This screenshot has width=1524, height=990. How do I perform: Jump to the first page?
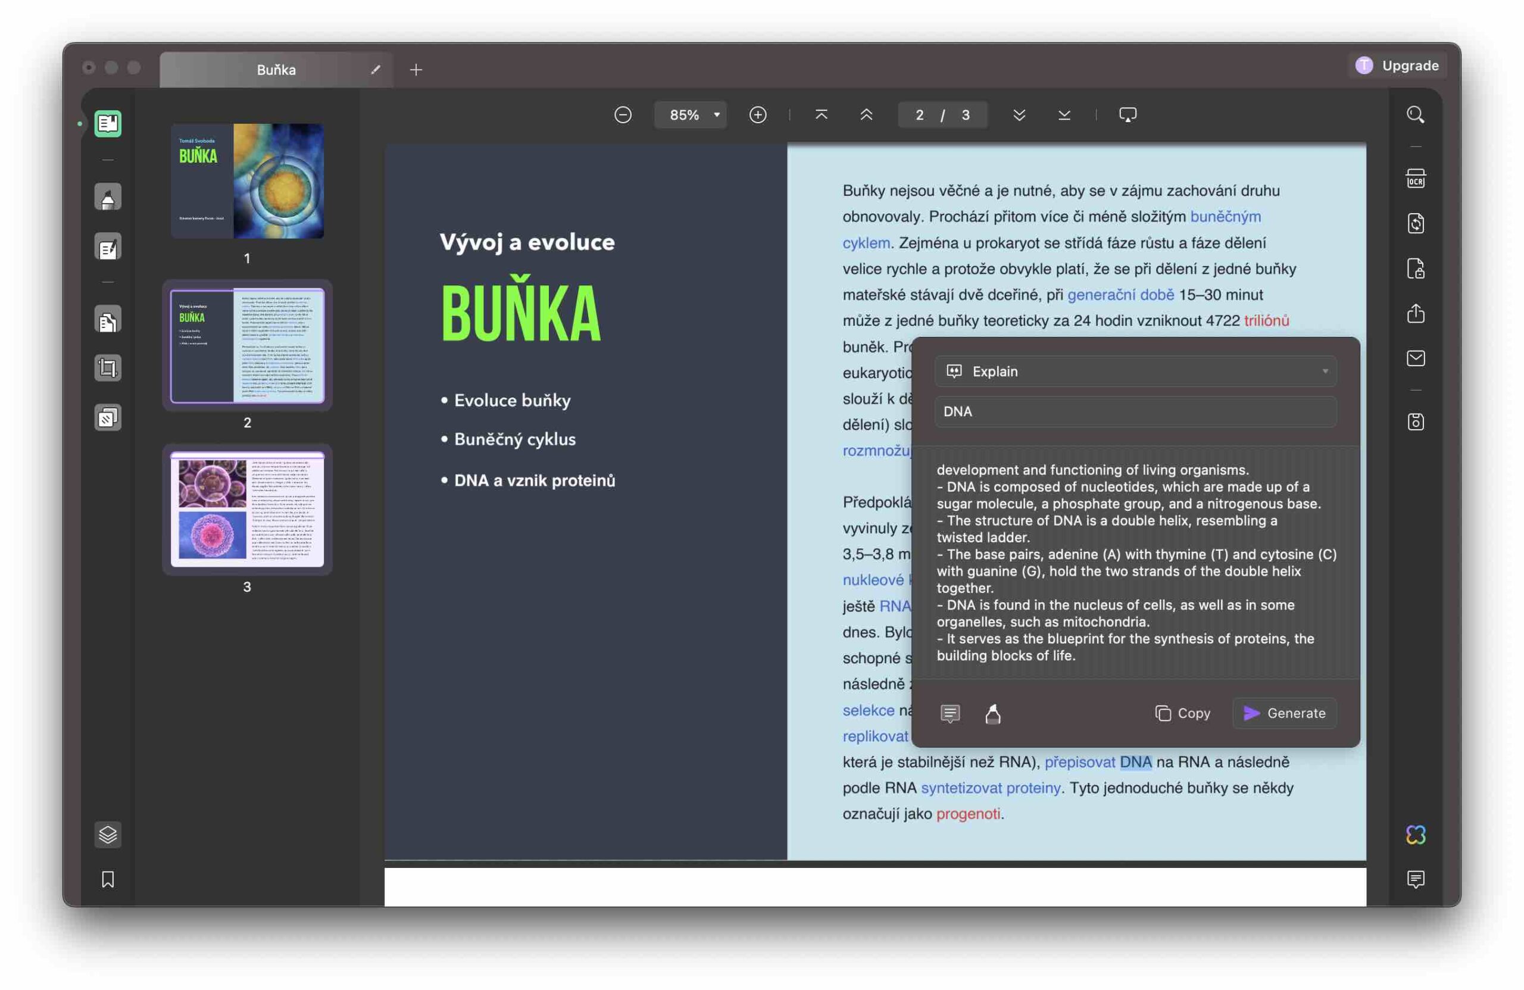pos(821,115)
